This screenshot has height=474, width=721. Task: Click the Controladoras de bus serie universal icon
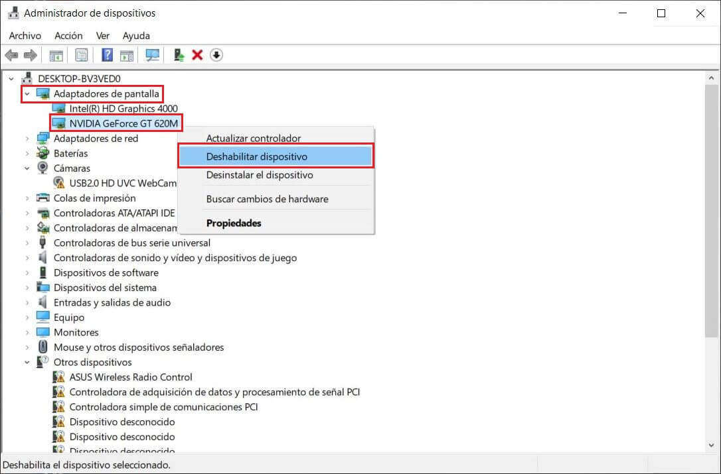(42, 243)
